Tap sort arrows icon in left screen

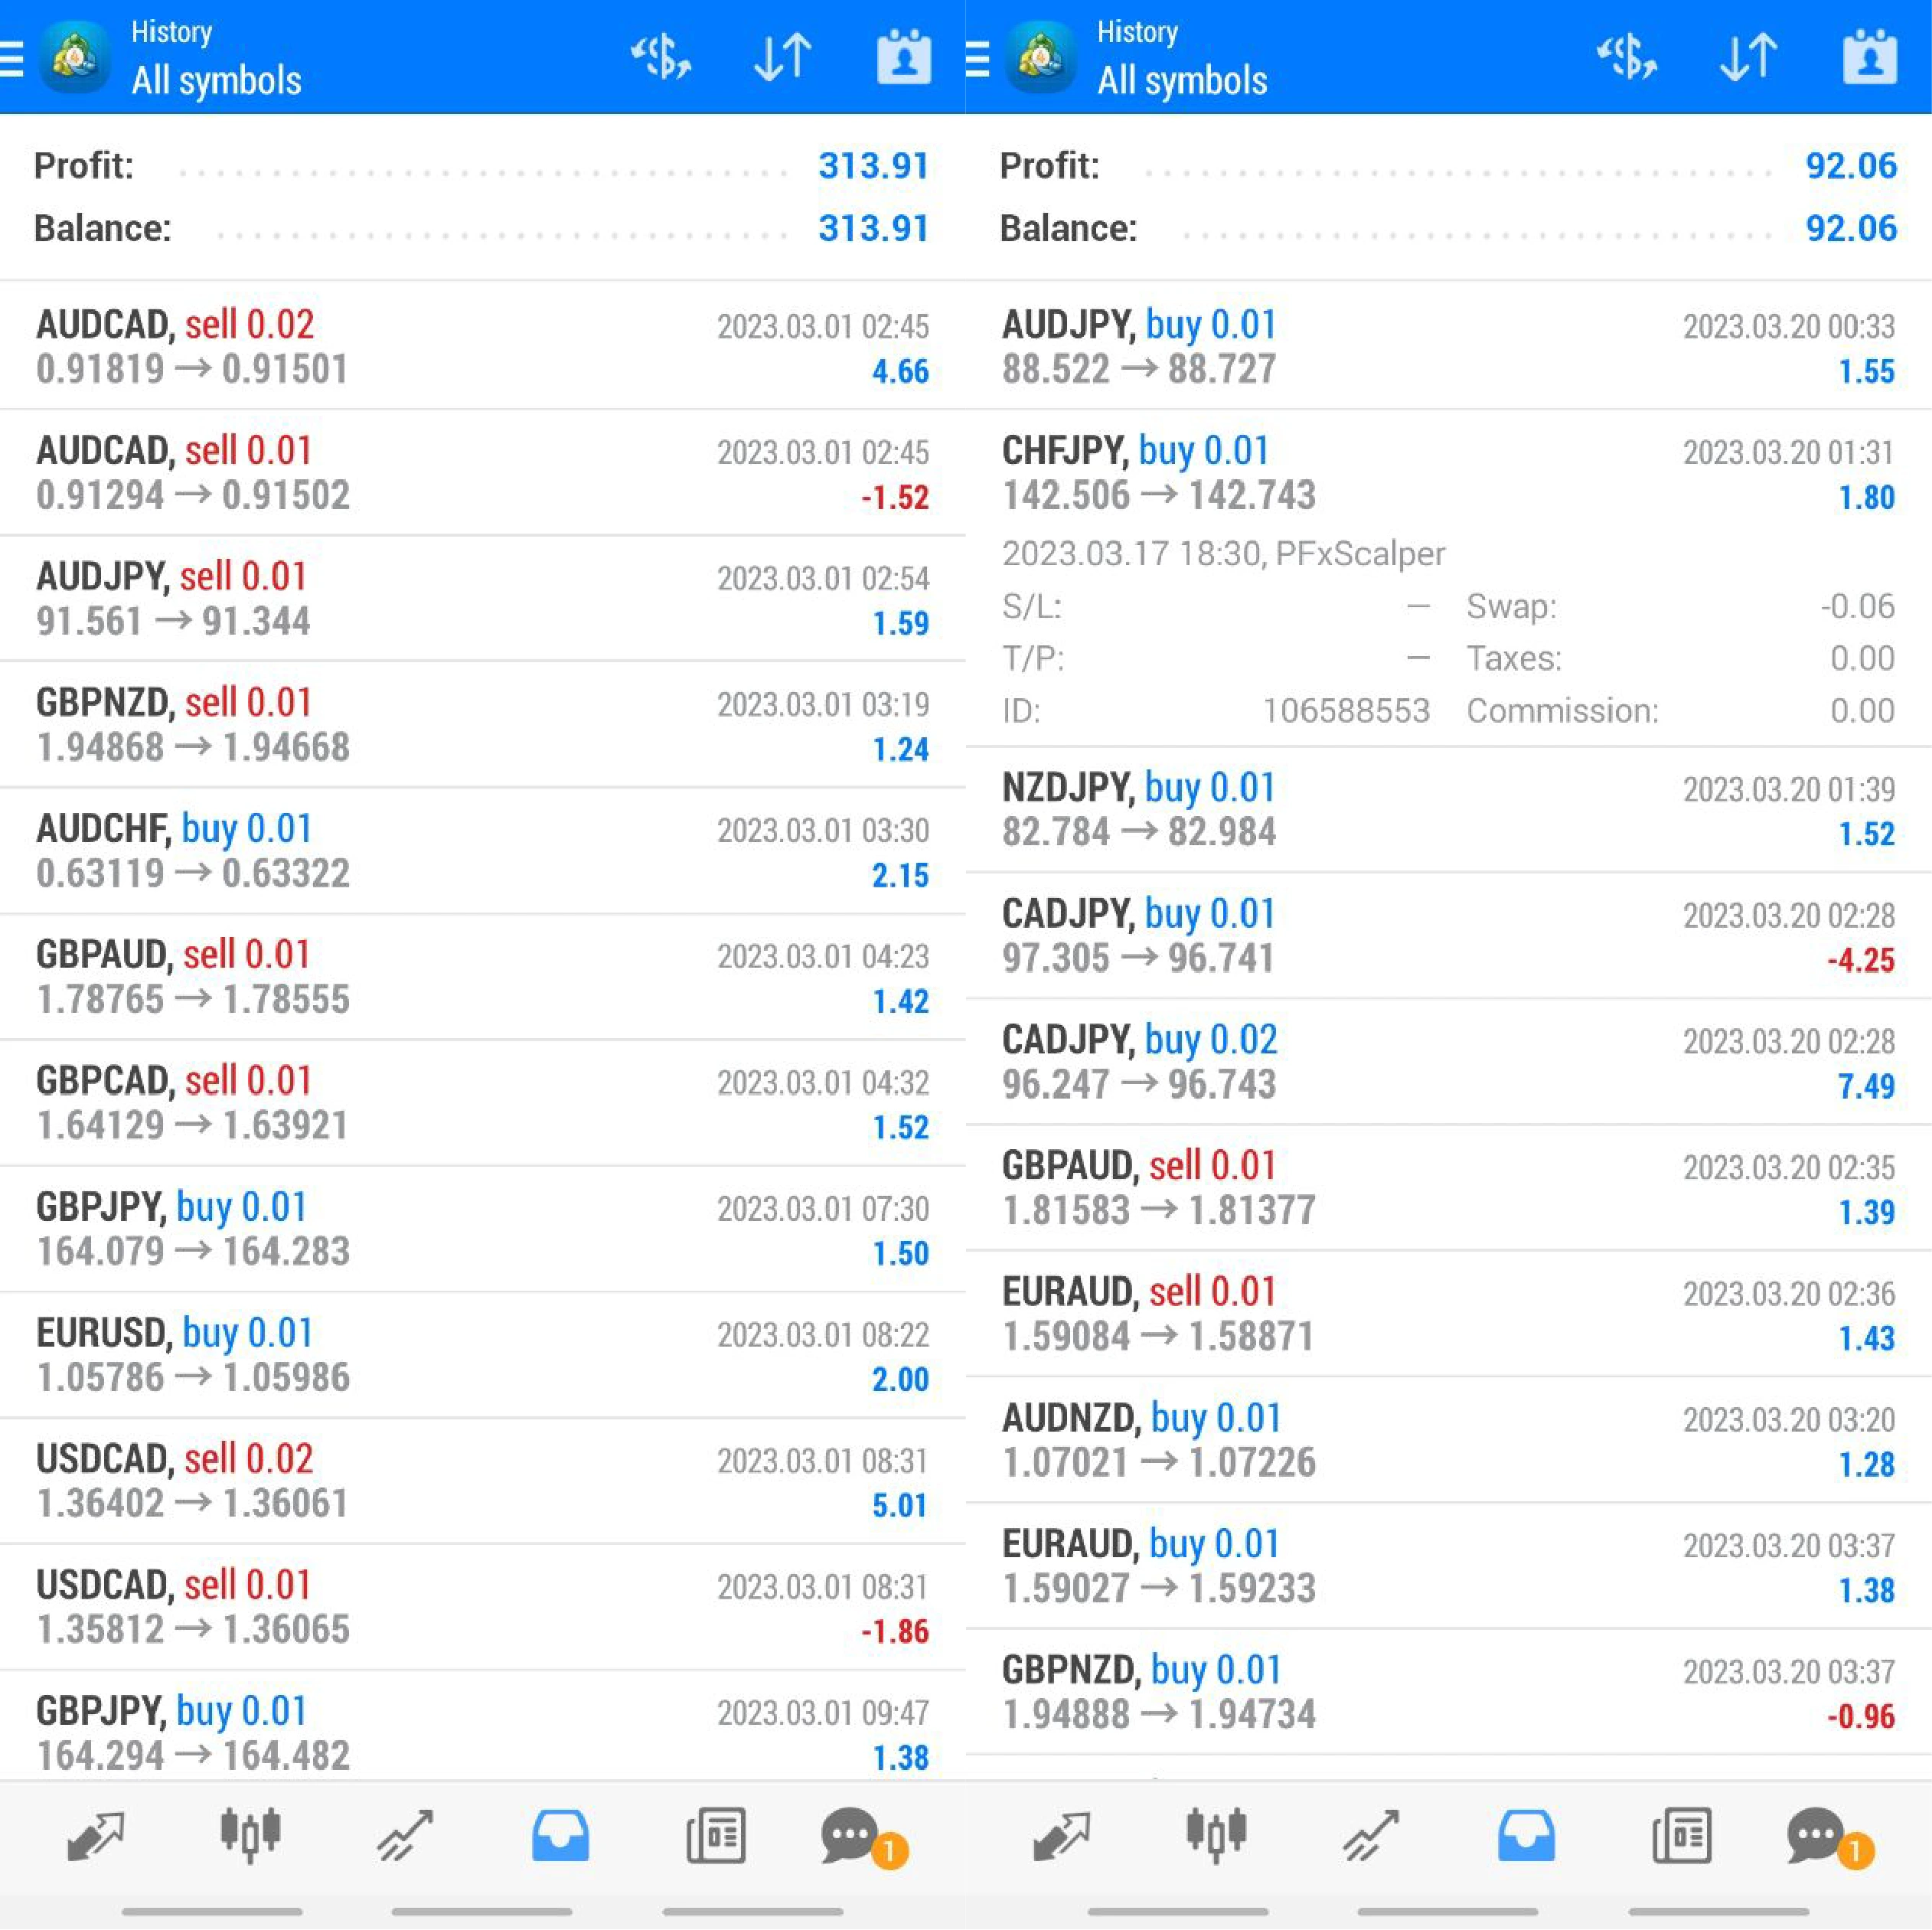(x=782, y=57)
